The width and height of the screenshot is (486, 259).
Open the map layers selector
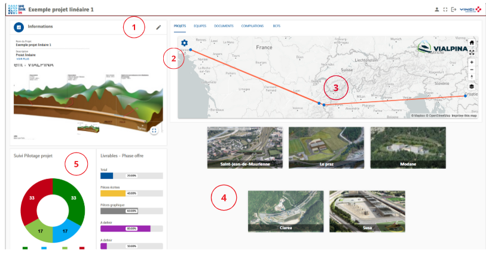[x=472, y=87]
